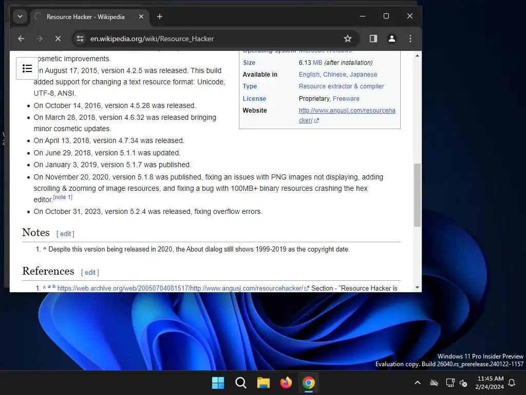The width and height of the screenshot is (526, 395).
Task: Open the Type infobox label link
Action: coord(250,86)
